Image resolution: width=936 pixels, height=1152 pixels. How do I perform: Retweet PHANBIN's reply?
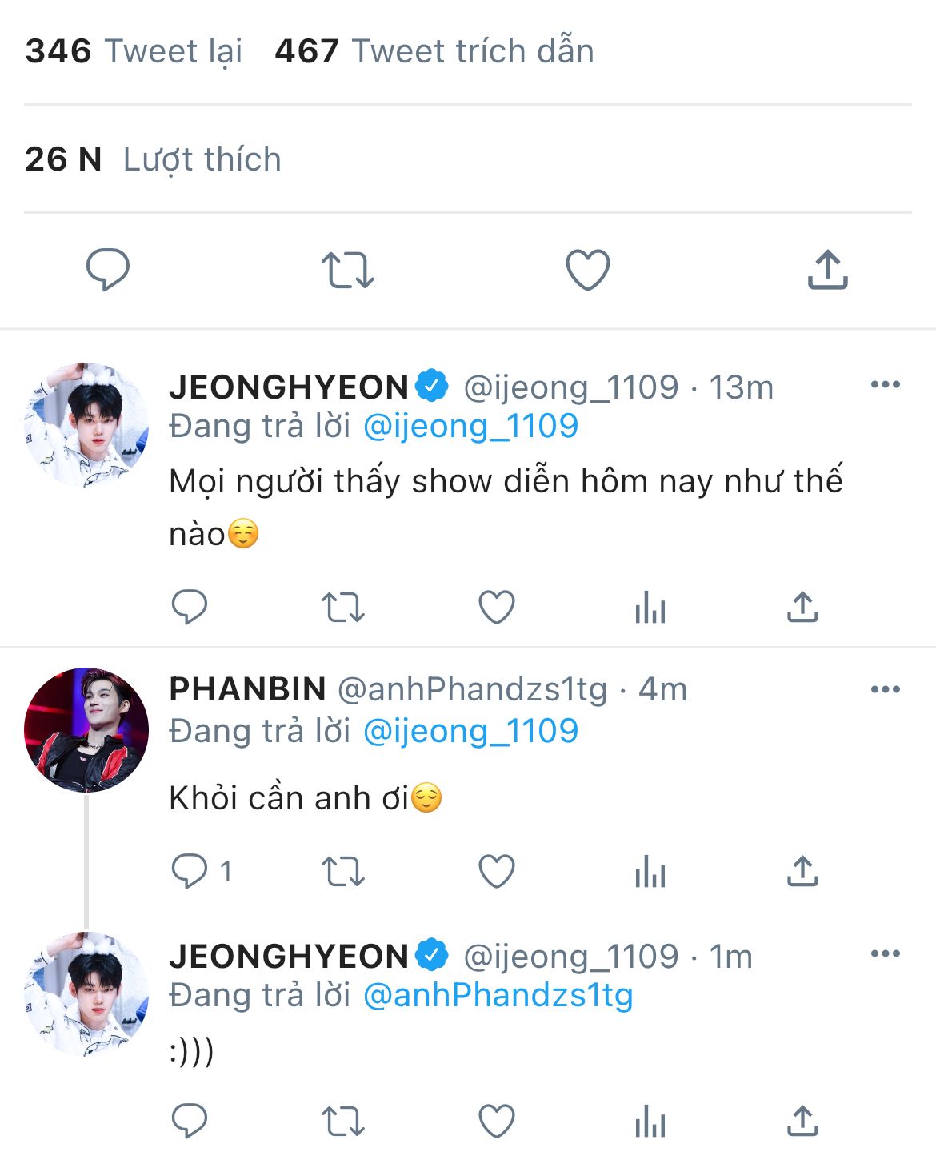[342, 871]
